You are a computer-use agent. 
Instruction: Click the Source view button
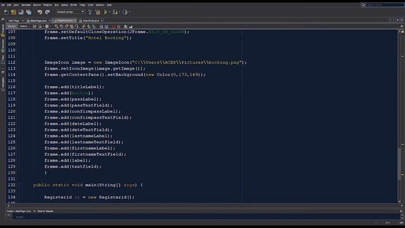click(11, 26)
